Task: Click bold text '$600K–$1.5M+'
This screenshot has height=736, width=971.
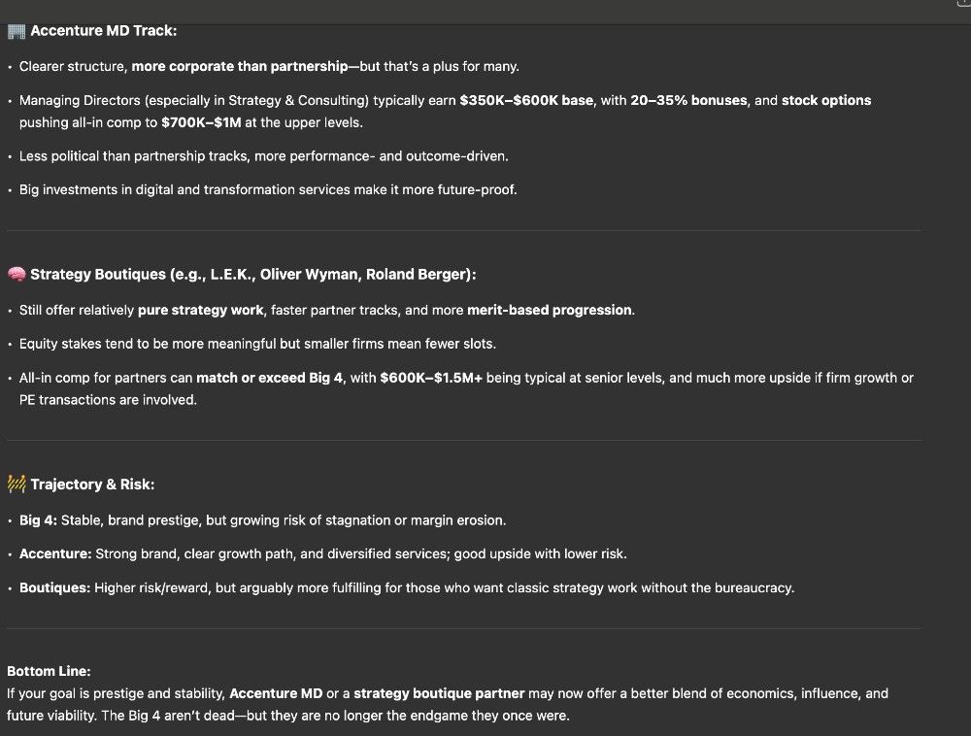Action: pos(431,378)
